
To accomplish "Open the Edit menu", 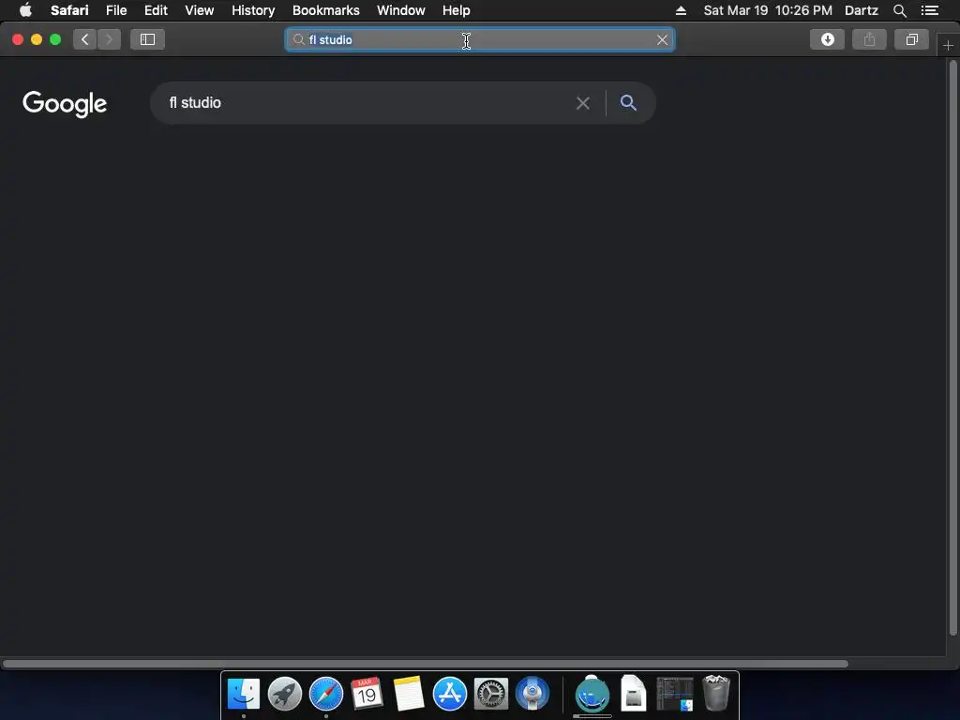I will pos(156,10).
